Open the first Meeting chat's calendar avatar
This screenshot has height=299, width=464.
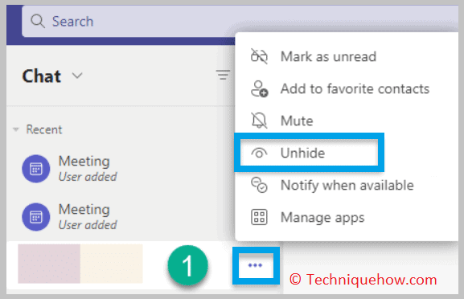36,169
